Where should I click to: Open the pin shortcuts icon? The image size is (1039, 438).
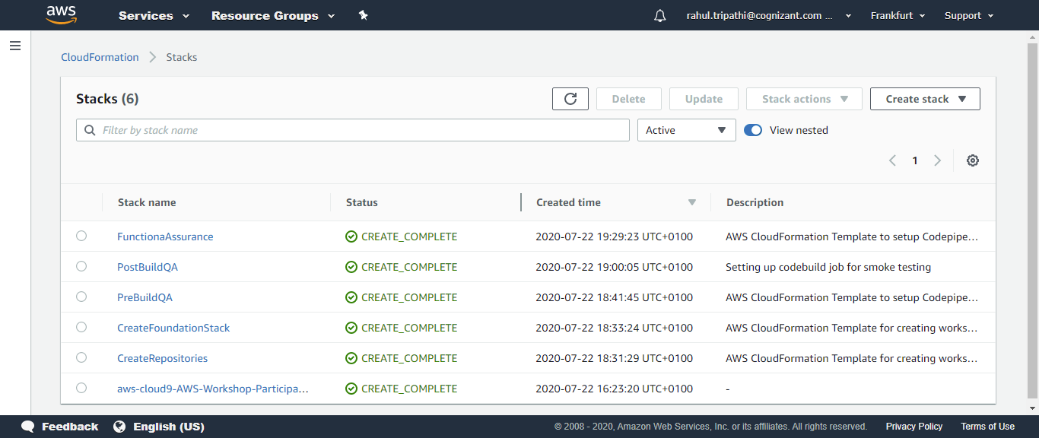point(364,15)
